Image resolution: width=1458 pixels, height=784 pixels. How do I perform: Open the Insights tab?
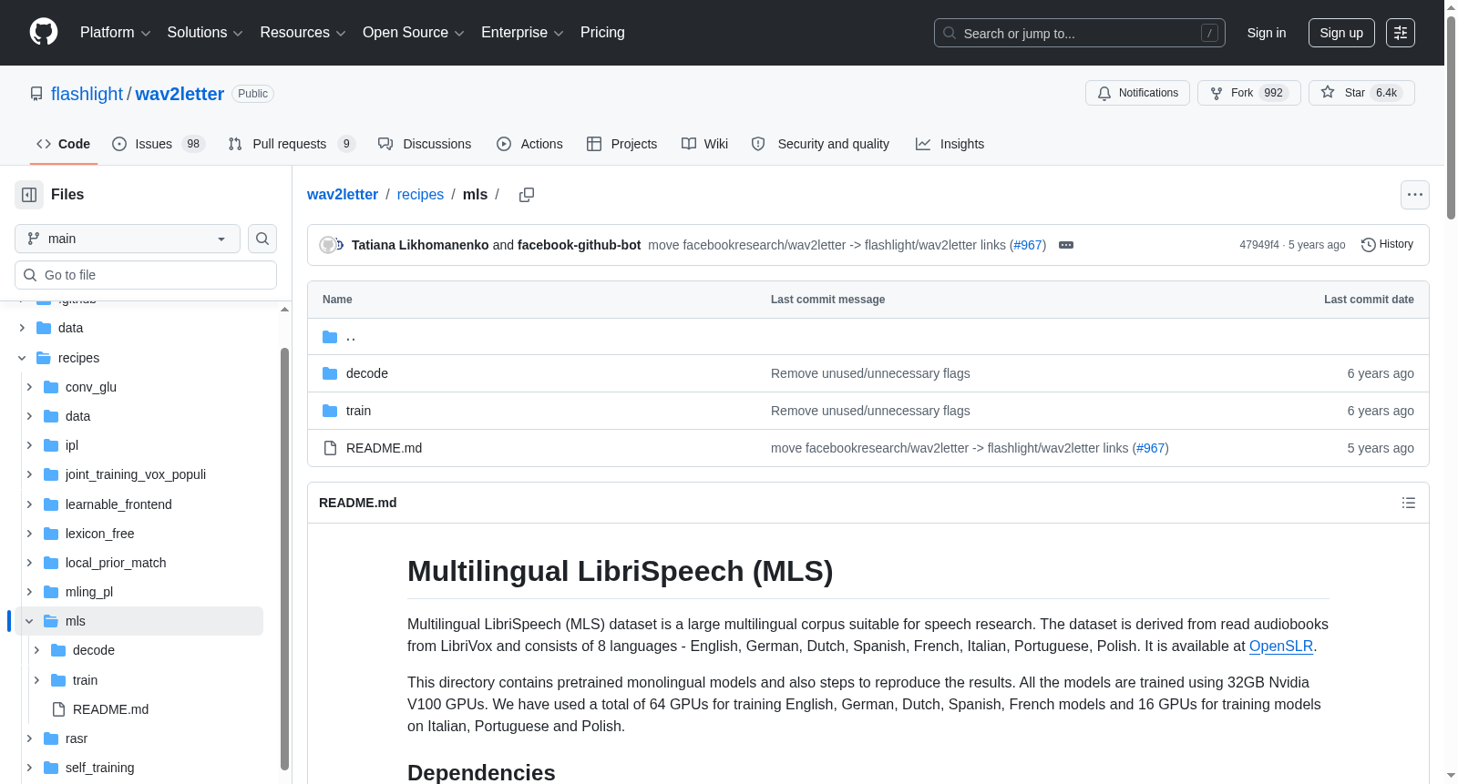click(950, 144)
